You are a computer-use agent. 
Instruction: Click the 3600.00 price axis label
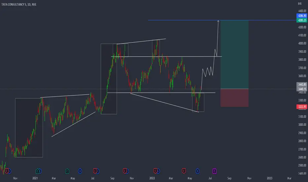click(302, 76)
